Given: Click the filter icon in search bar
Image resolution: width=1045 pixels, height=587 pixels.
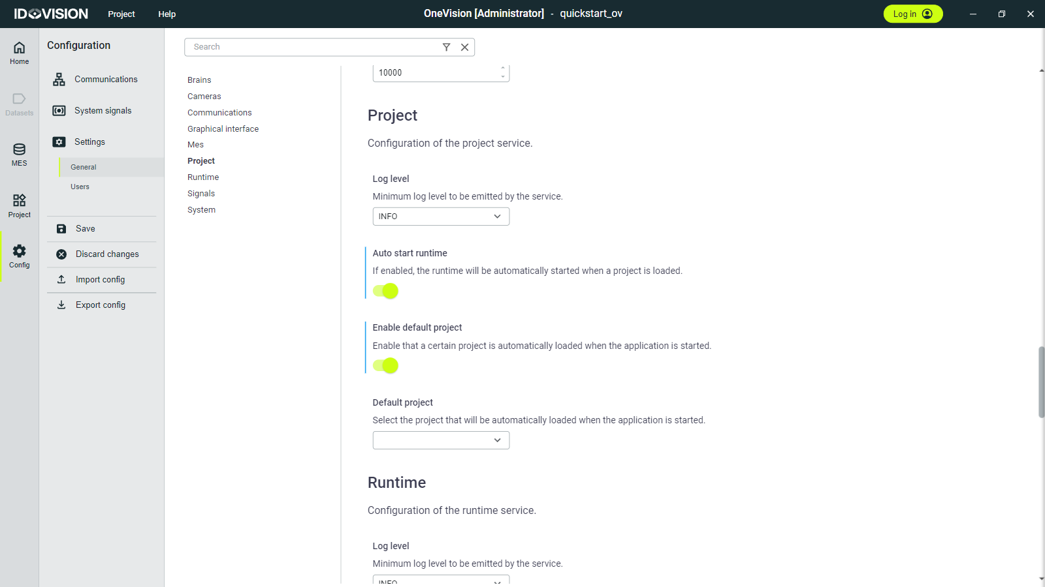Looking at the screenshot, I should click(446, 47).
